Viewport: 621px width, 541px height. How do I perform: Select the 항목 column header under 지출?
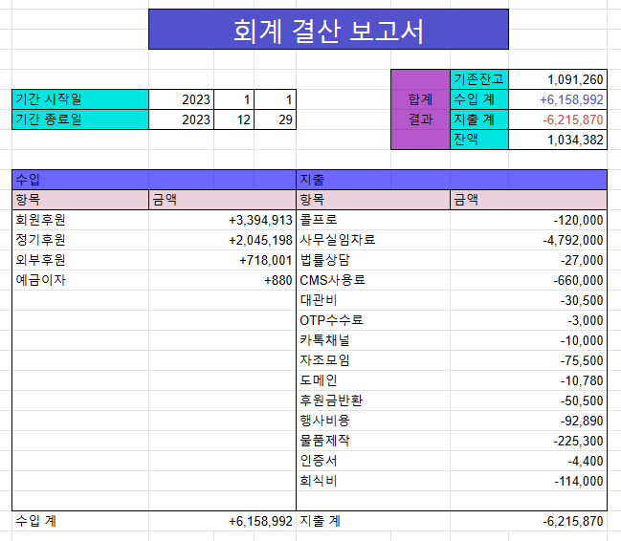point(373,200)
